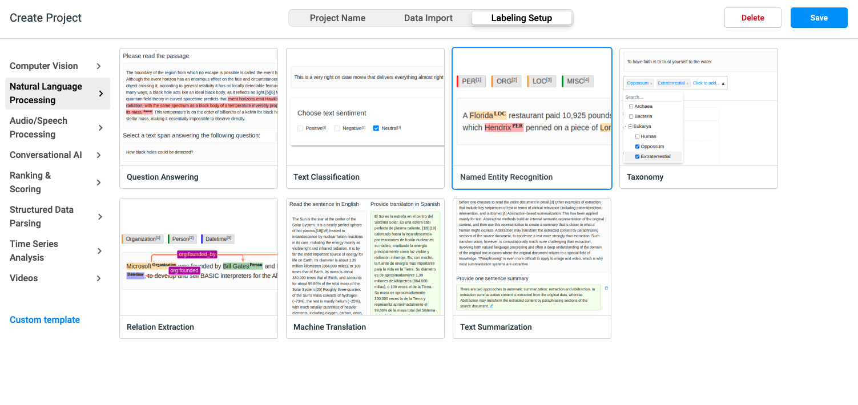Select Audio/Speech Processing in the sidebar
This screenshot has height=405, width=858.
point(57,128)
